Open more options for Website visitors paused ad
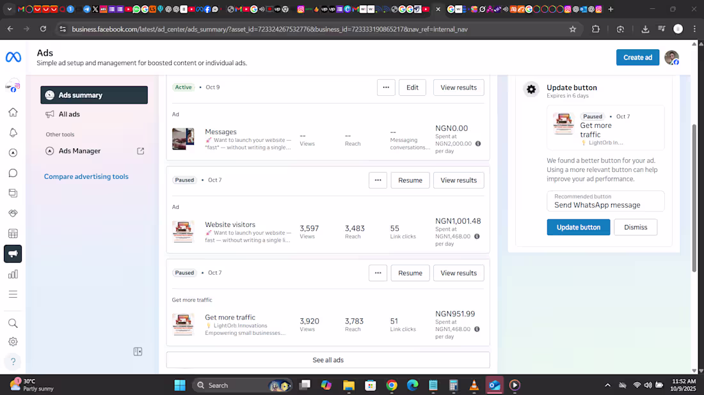 [378, 180]
